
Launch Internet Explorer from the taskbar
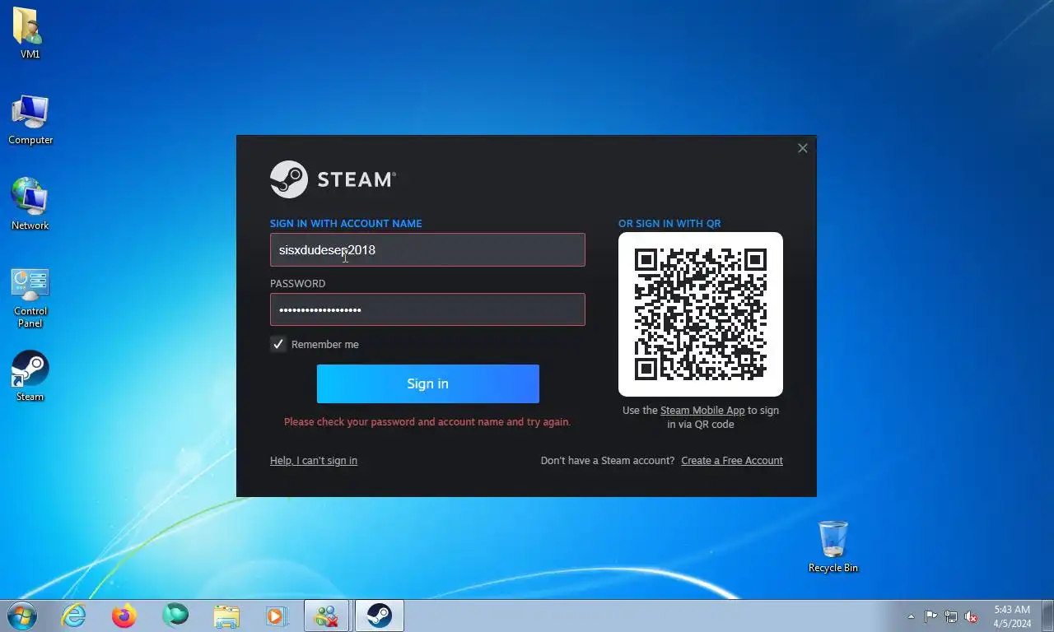coord(74,616)
